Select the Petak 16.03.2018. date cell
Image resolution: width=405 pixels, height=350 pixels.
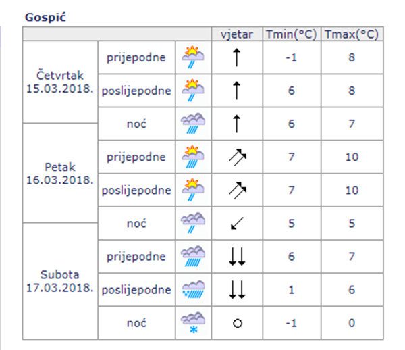pyautogui.click(x=61, y=173)
